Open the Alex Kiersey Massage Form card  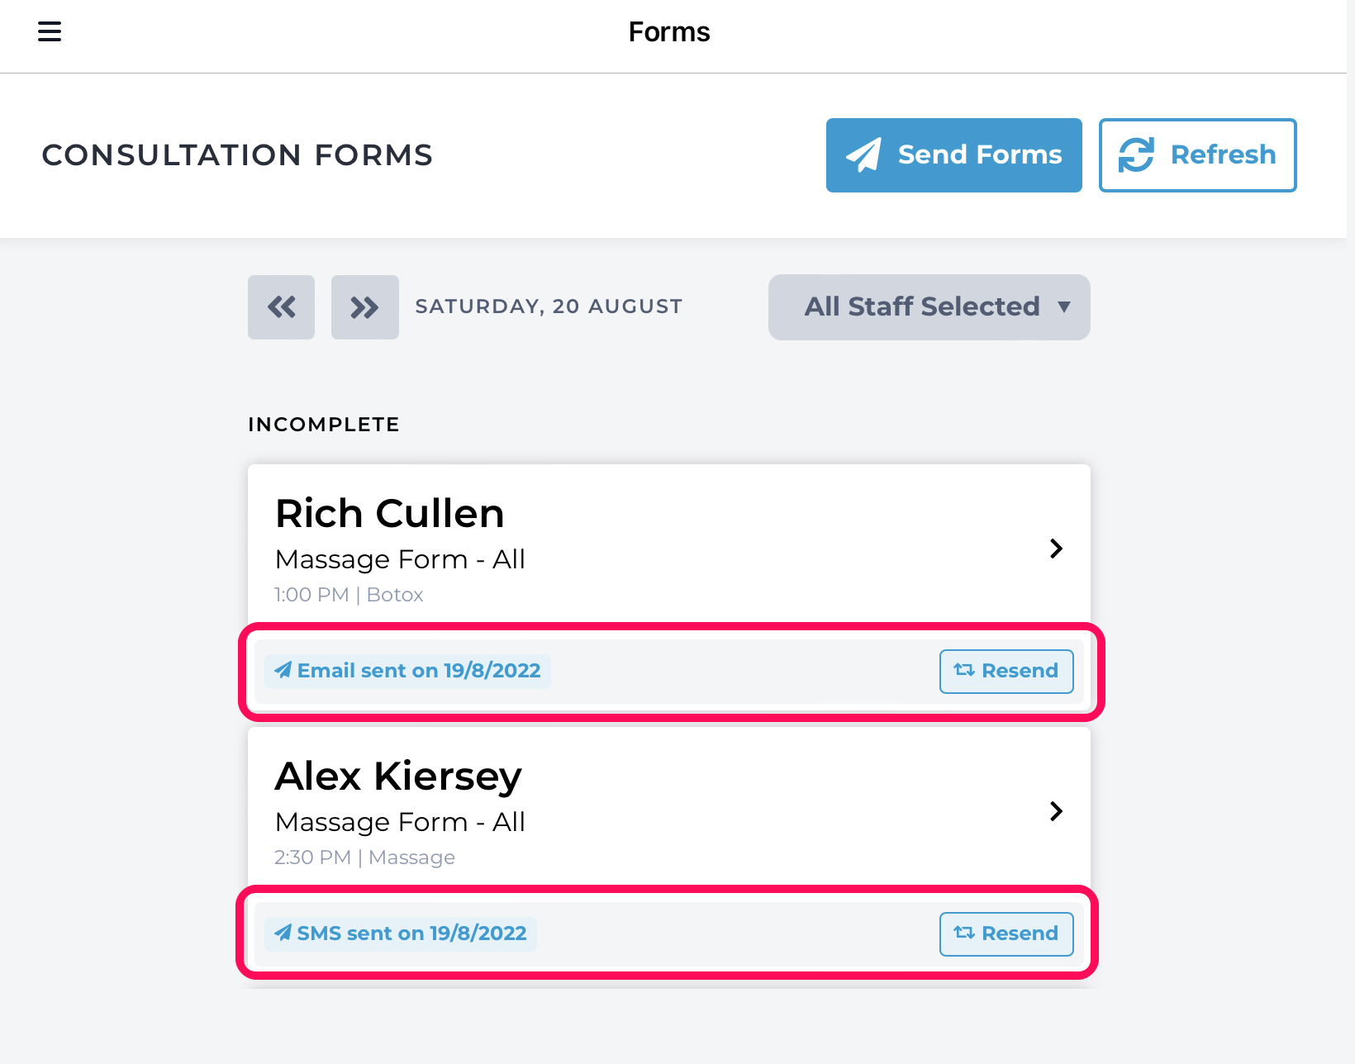point(669,811)
